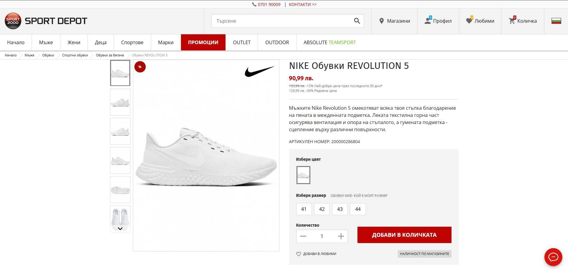Open the Профил account menu

point(438,21)
